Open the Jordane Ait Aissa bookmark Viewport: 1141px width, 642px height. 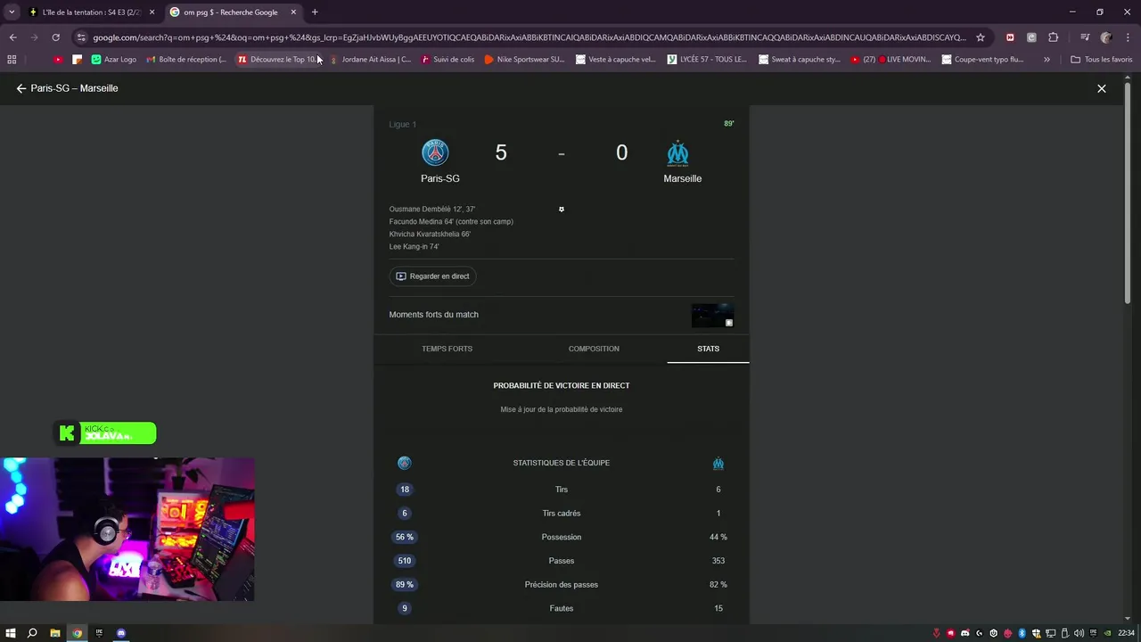[370, 60]
